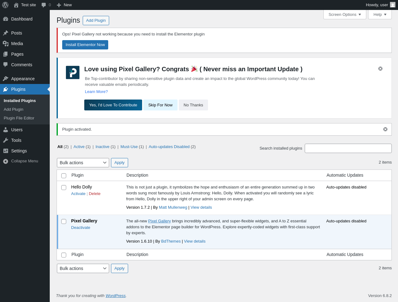Expand the Help panel
398x302 pixels.
click(x=380, y=15)
